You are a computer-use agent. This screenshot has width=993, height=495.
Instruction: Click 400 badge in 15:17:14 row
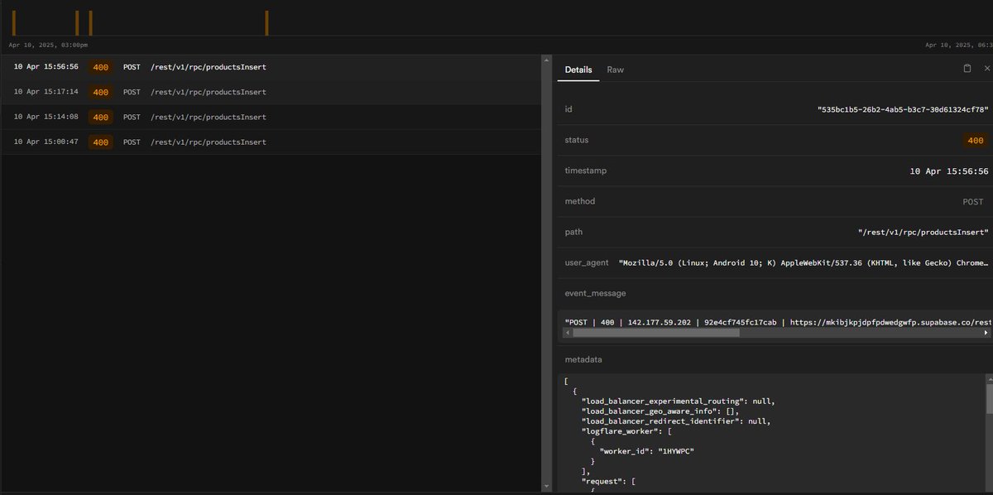coord(101,92)
